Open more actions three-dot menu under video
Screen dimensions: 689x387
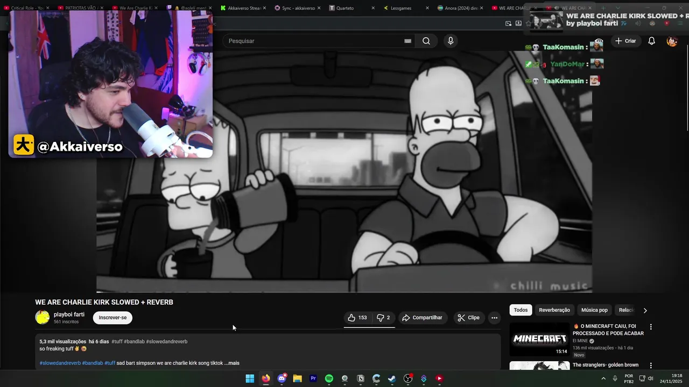click(x=494, y=318)
